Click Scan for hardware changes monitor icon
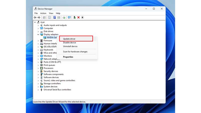Viewport: 201px width, 113px height. pos(69,17)
